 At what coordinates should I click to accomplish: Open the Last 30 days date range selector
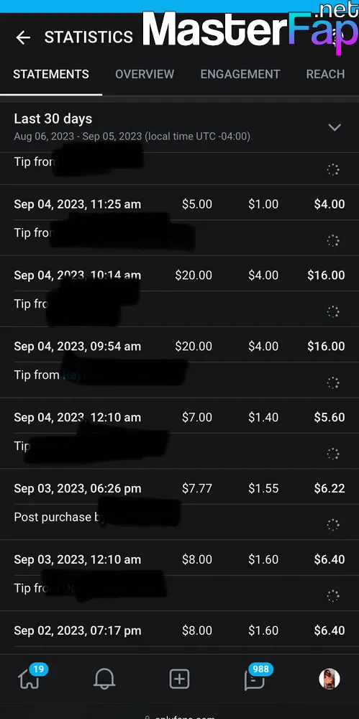pyautogui.click(x=180, y=127)
